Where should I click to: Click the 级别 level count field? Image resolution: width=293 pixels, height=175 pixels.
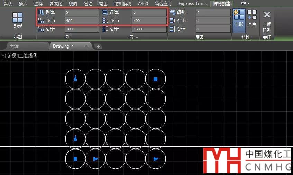[x=213, y=12]
